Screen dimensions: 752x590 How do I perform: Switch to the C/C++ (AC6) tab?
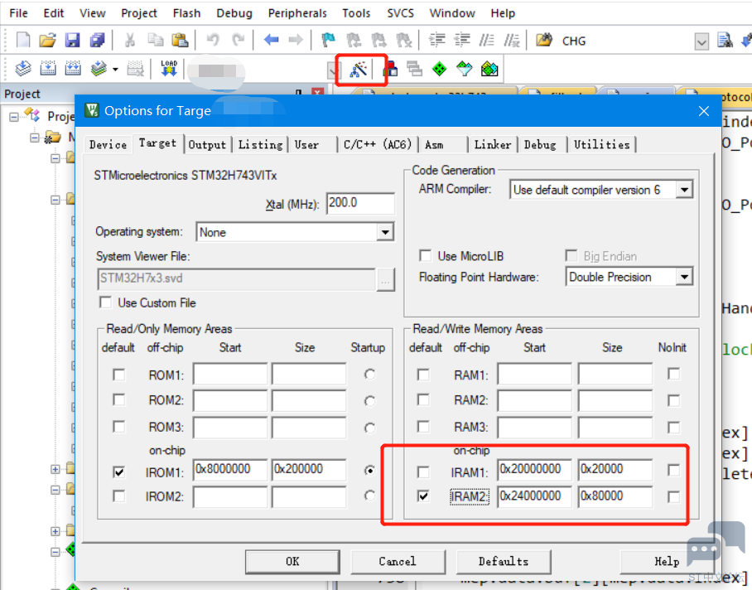tap(378, 145)
